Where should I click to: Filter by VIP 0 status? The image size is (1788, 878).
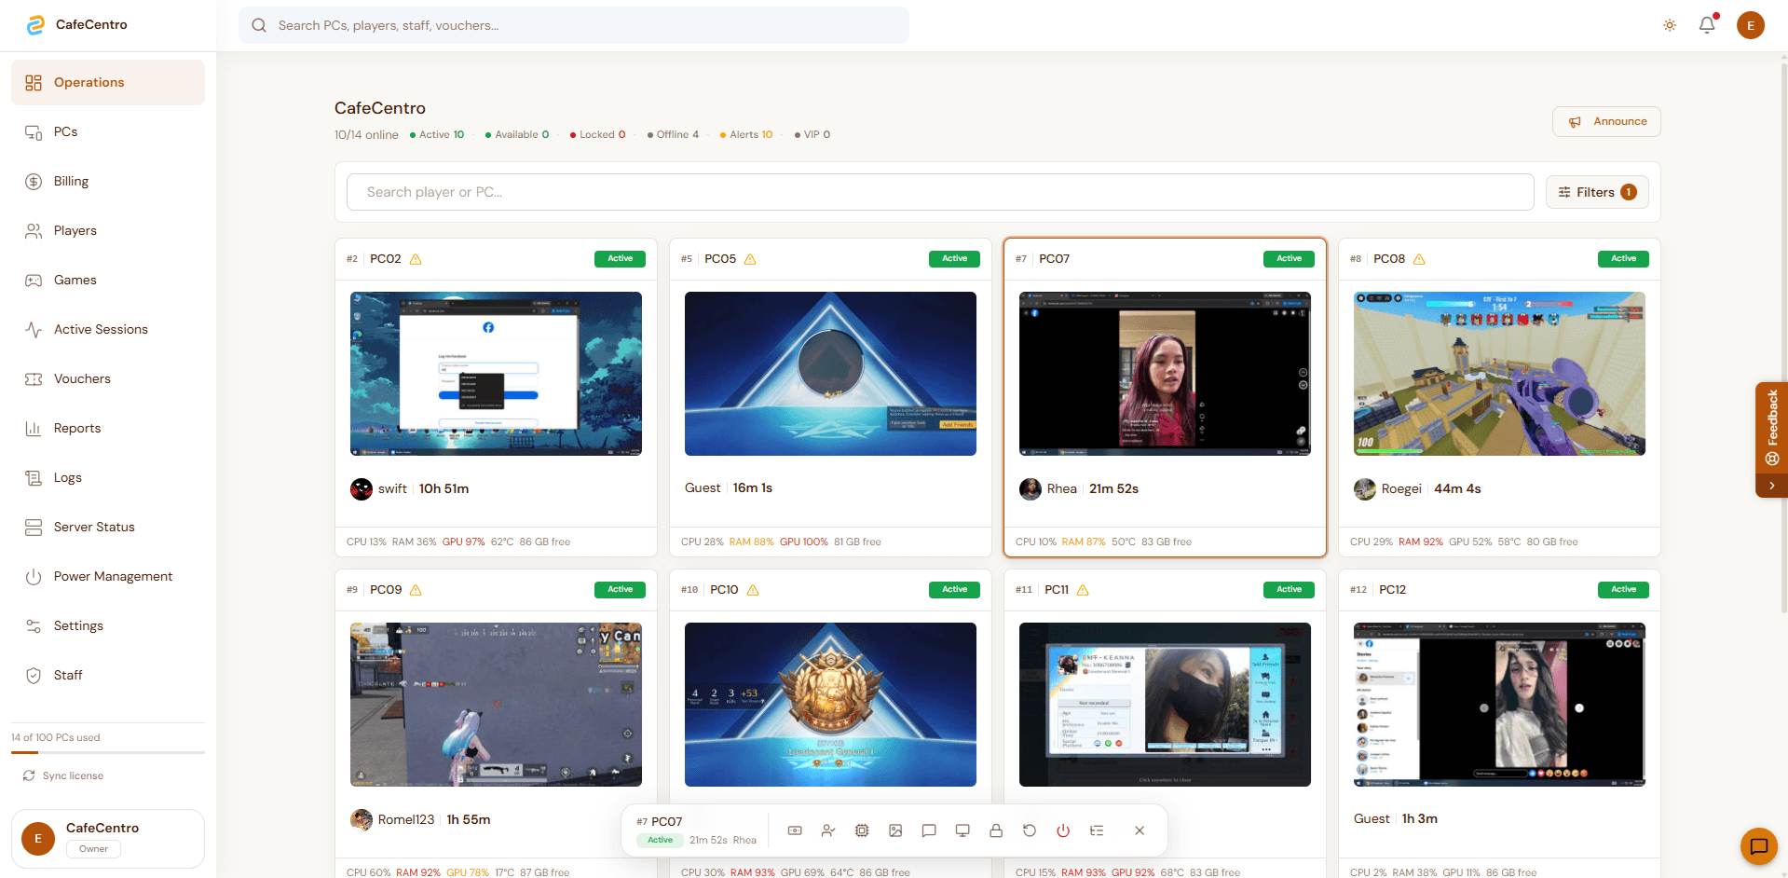pos(812,134)
